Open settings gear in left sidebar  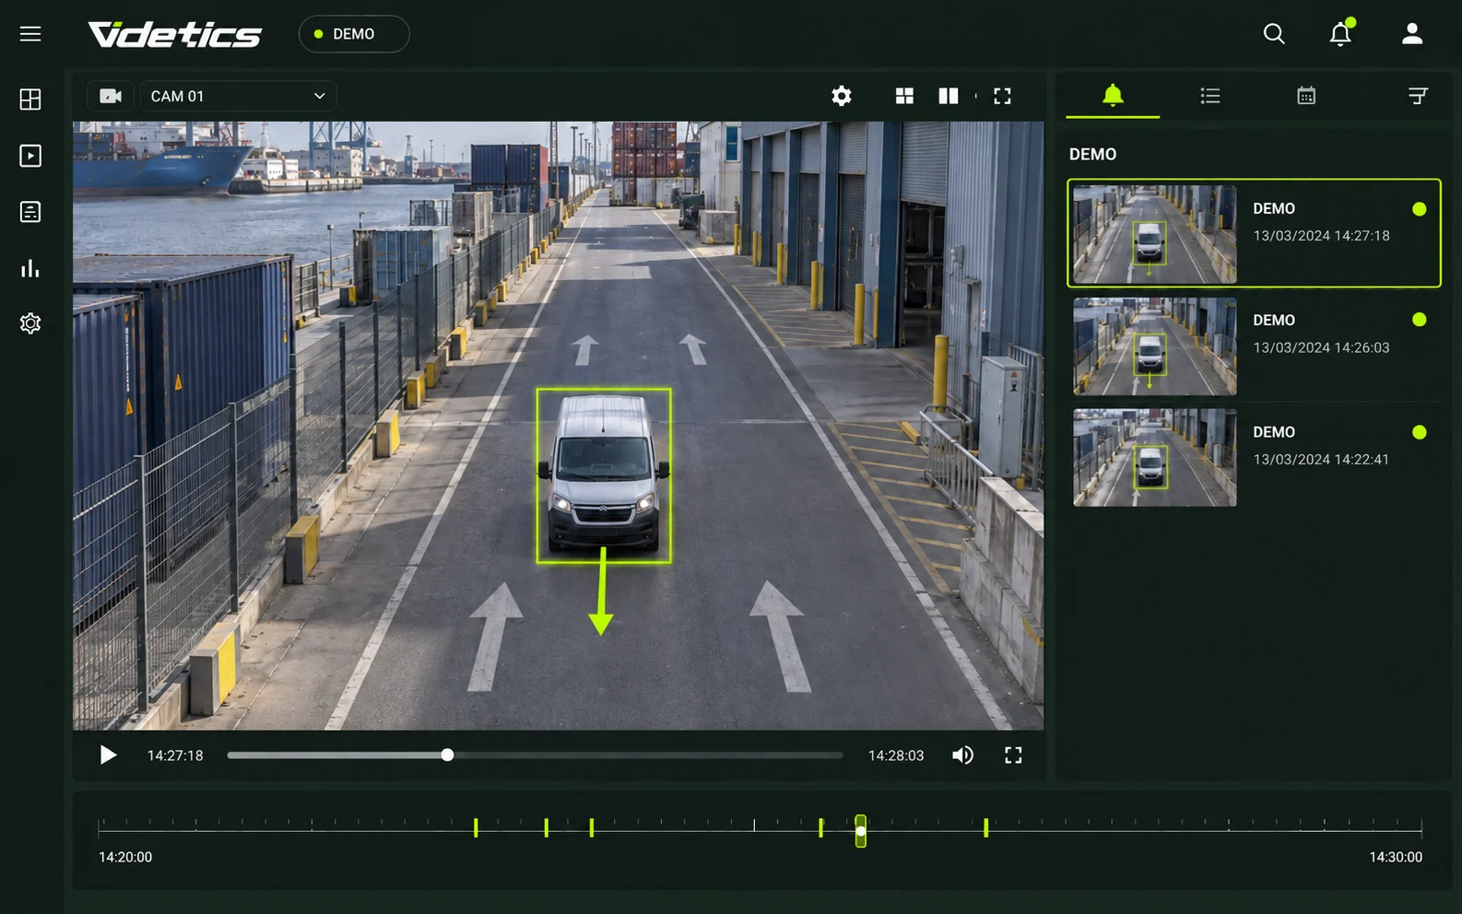[x=30, y=323]
